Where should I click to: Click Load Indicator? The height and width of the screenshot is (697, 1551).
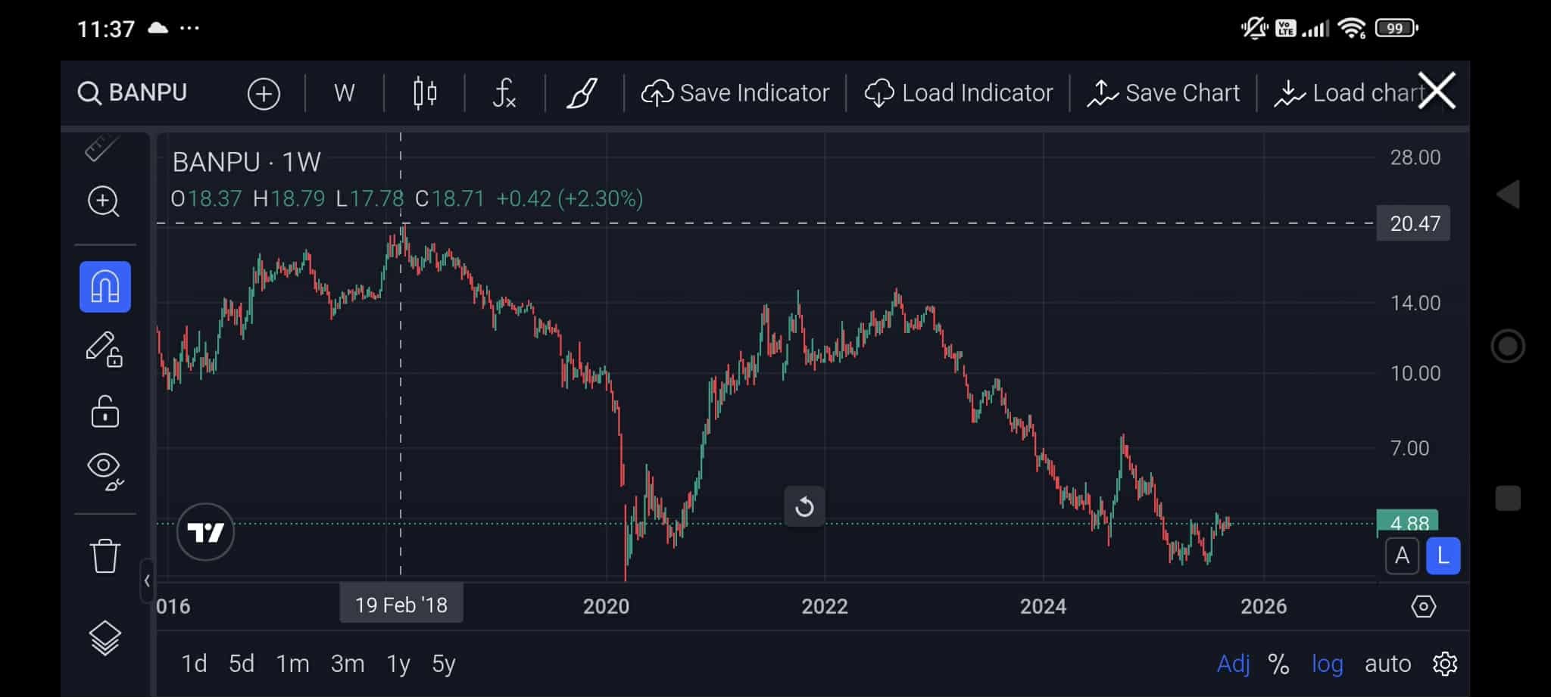pyautogui.click(x=959, y=93)
